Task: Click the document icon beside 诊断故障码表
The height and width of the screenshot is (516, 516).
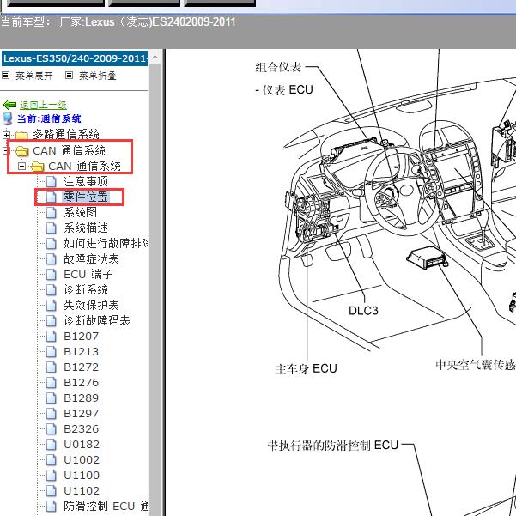Action: click(51, 320)
